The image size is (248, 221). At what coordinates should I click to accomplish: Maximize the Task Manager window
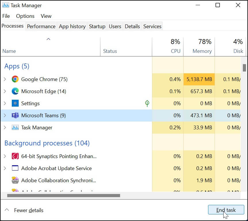(x=218, y=5)
